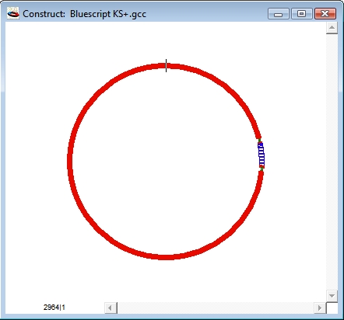This screenshot has height=320, width=344.
Task: Close the Bluescript KS+.gcc window
Action: 325,13
